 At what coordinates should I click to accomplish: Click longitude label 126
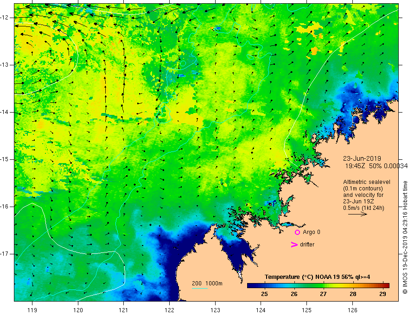click(352, 310)
